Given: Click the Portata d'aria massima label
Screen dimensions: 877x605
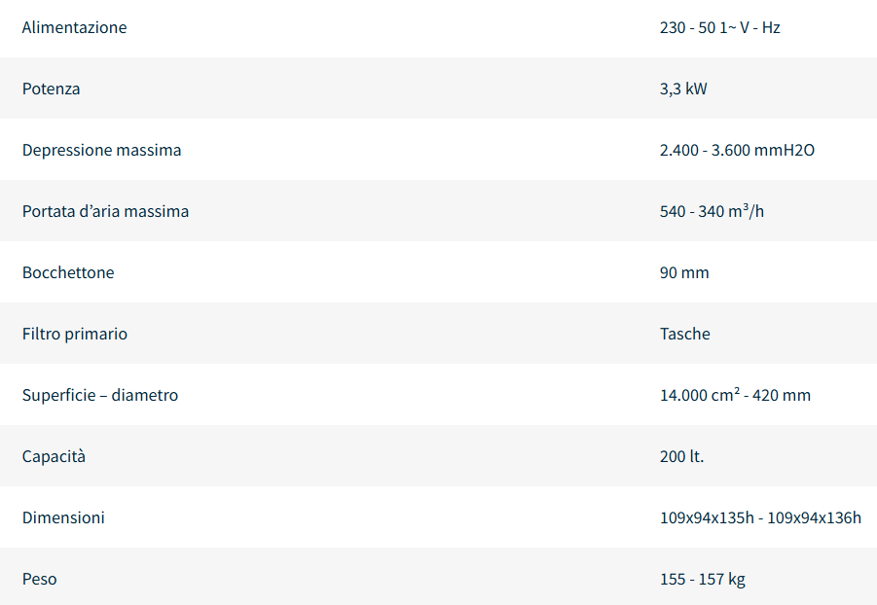Looking at the screenshot, I should tap(105, 211).
